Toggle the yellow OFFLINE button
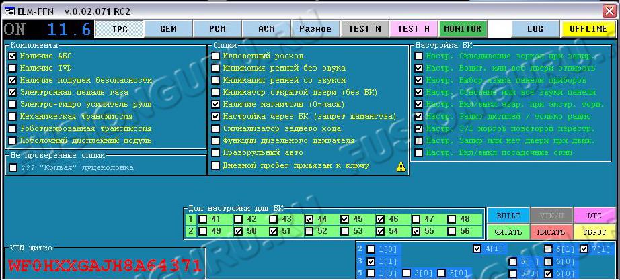 click(x=588, y=29)
